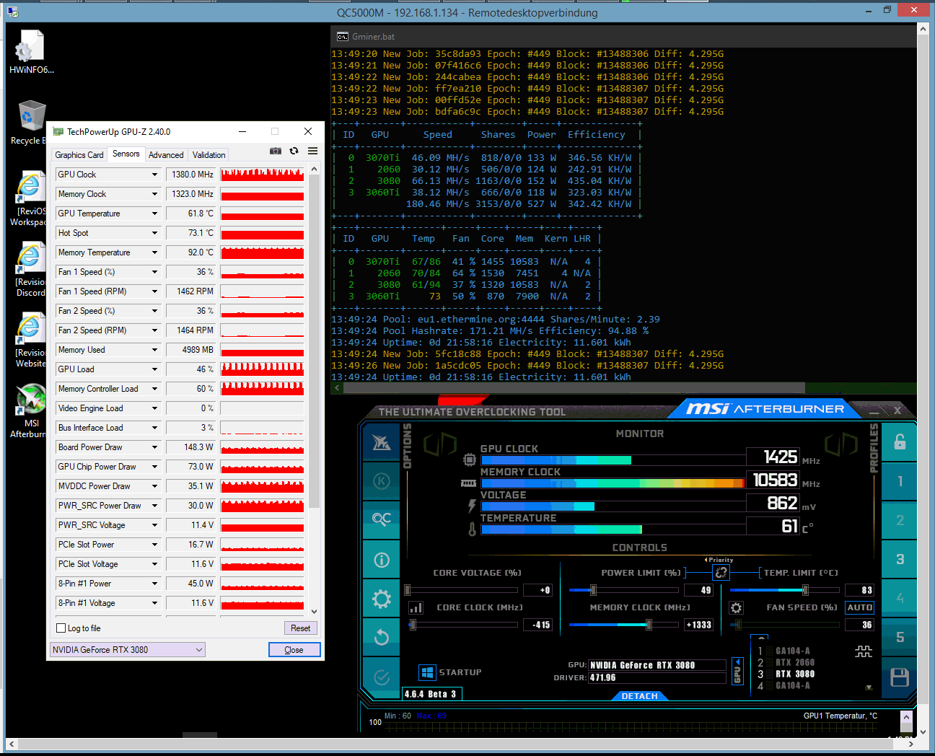Click the Memory Clock slider handle
This screenshot has height=756, width=935.
[649, 625]
